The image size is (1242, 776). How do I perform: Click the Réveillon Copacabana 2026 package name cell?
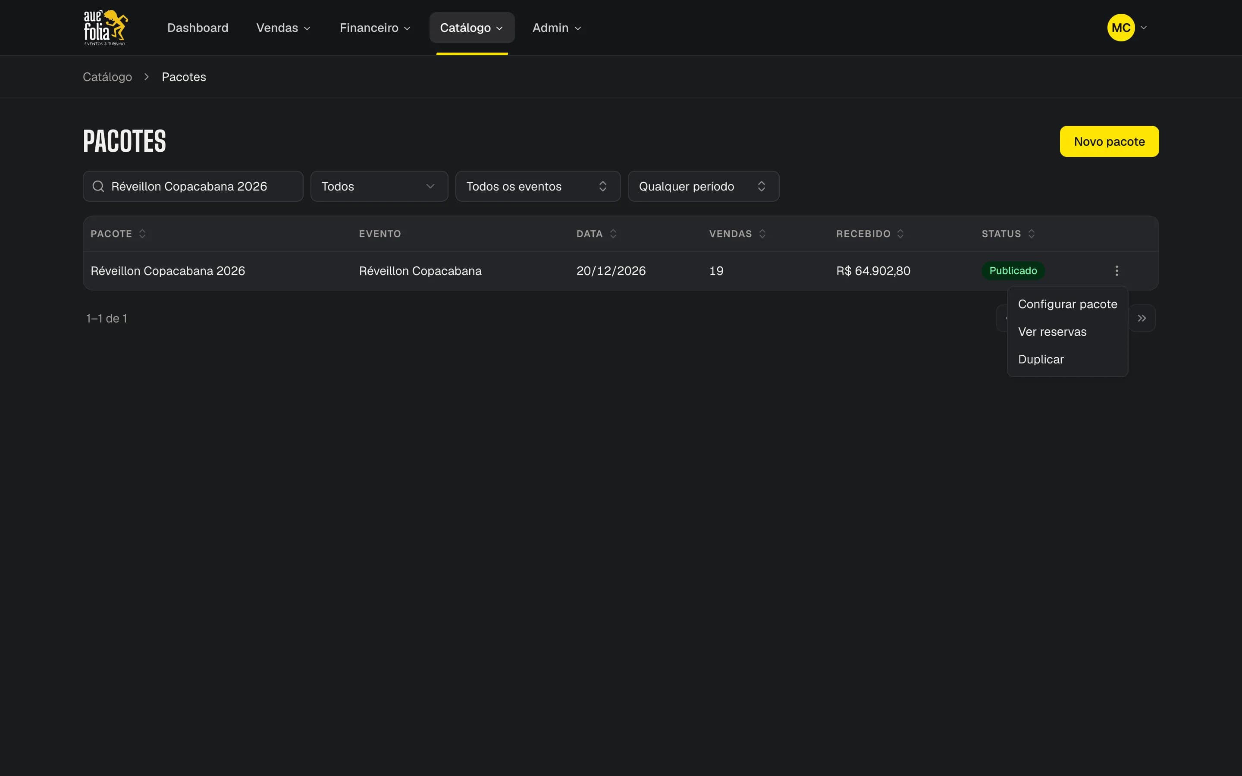[168, 271]
